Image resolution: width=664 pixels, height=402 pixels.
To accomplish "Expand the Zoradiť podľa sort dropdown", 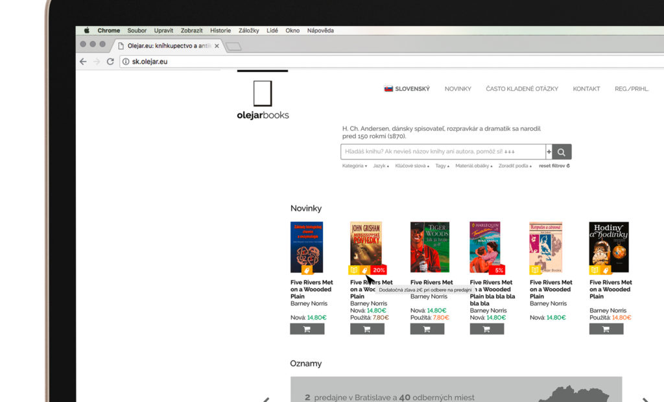I will pyautogui.click(x=514, y=166).
